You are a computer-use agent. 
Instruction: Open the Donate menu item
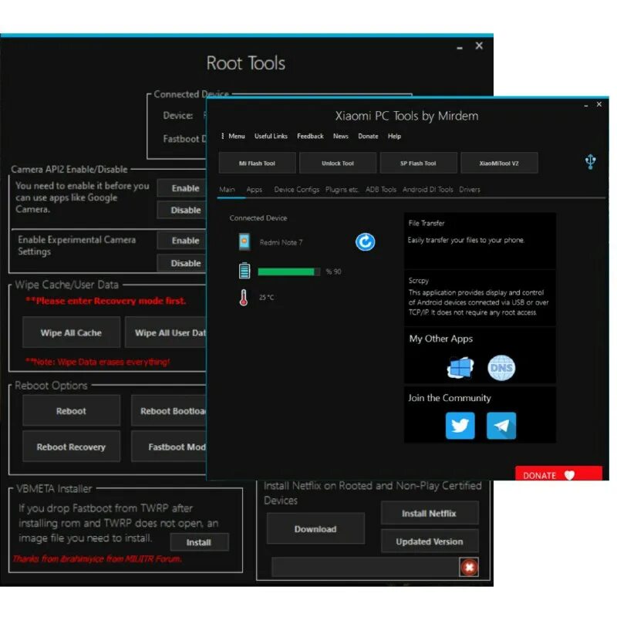pos(368,137)
